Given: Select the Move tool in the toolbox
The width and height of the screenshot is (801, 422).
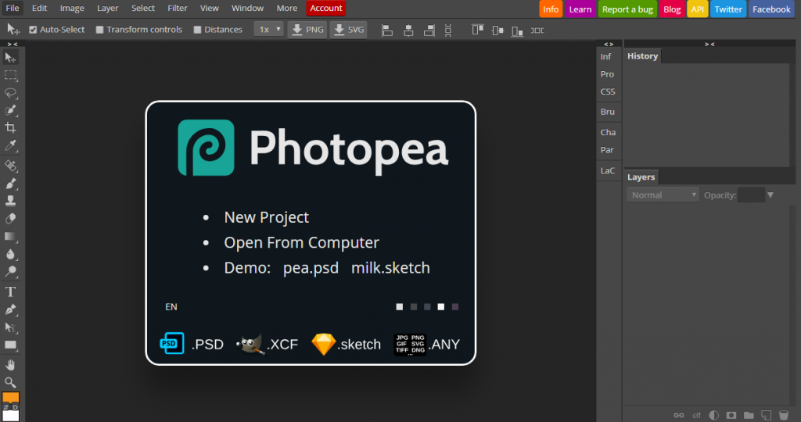Looking at the screenshot, I should coord(10,58).
